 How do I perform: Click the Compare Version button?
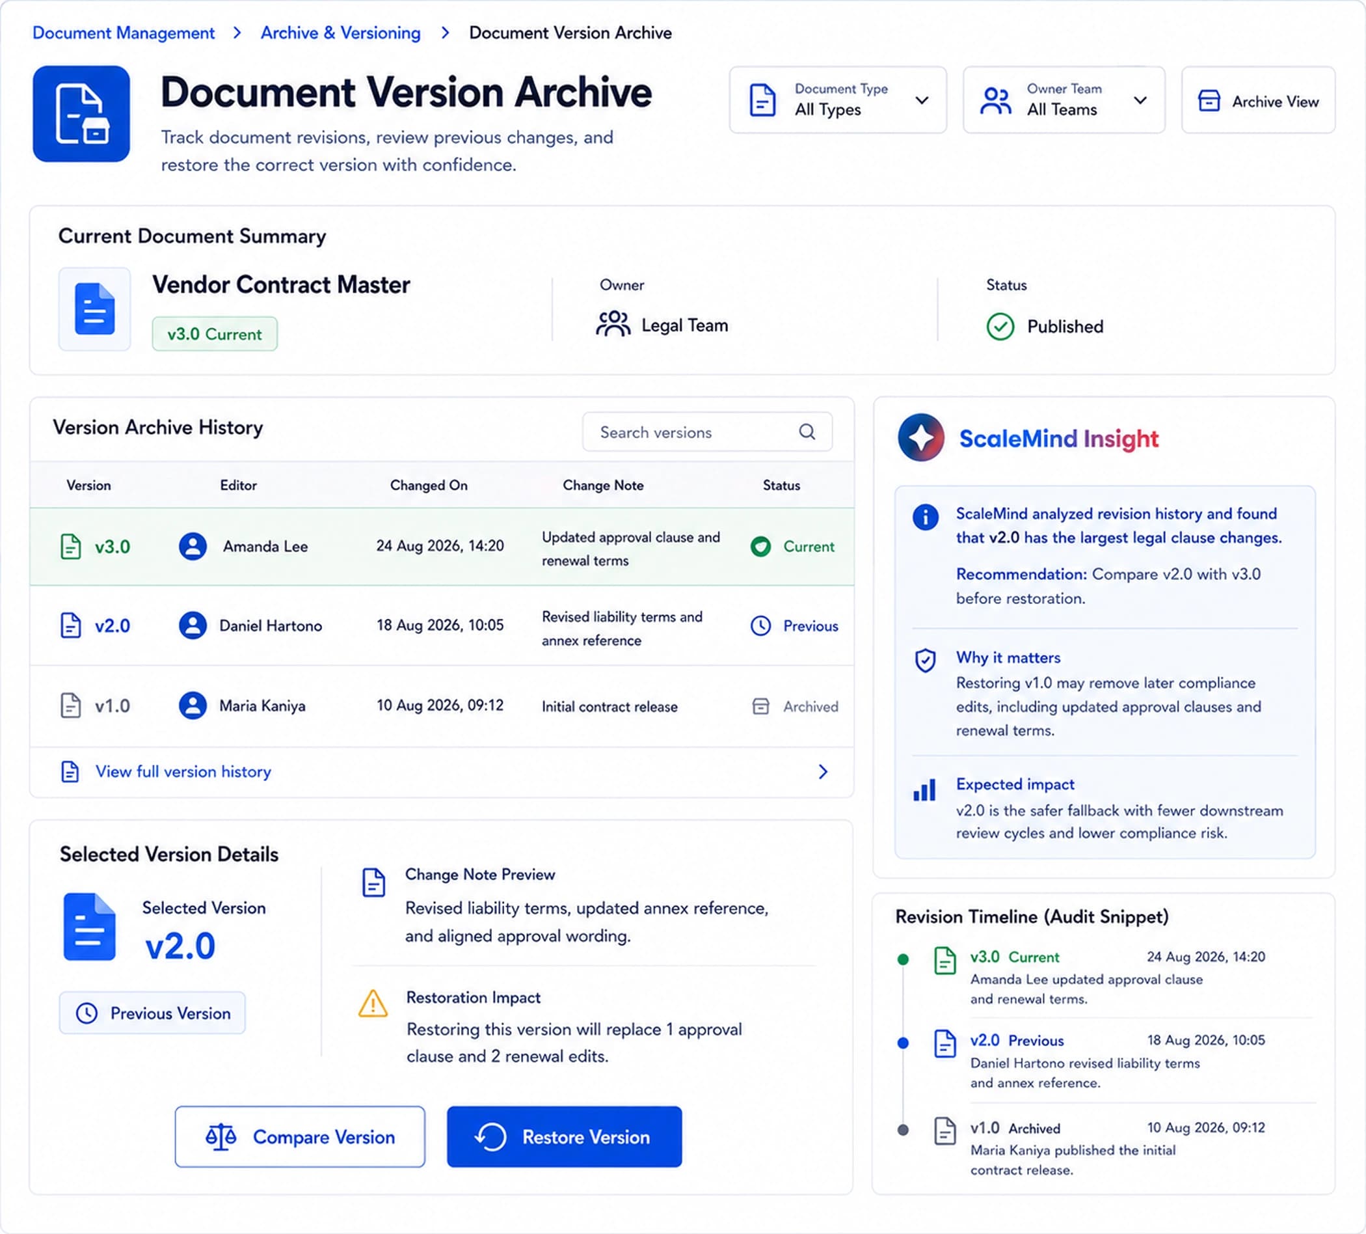click(x=300, y=1137)
